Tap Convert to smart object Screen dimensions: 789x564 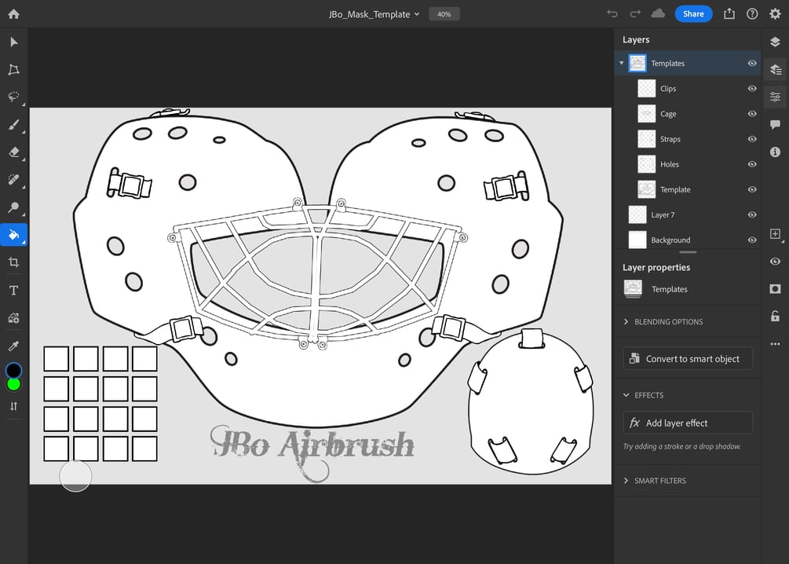[687, 358]
